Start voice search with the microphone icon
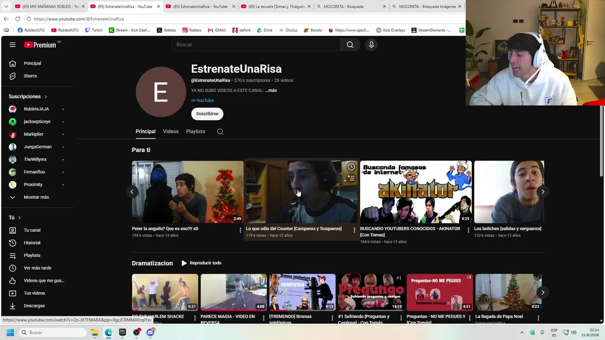605x340 pixels. [x=372, y=44]
